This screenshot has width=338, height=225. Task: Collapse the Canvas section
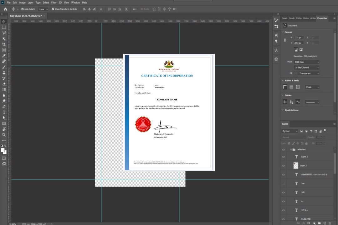click(283, 32)
